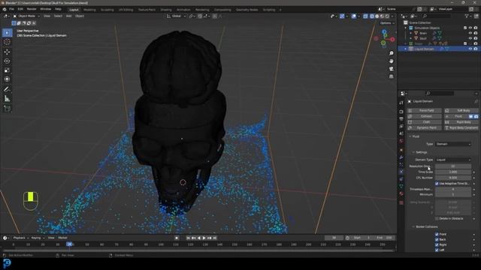
Task: Click the Dynamic Paint physics button
Action: pos(425,128)
